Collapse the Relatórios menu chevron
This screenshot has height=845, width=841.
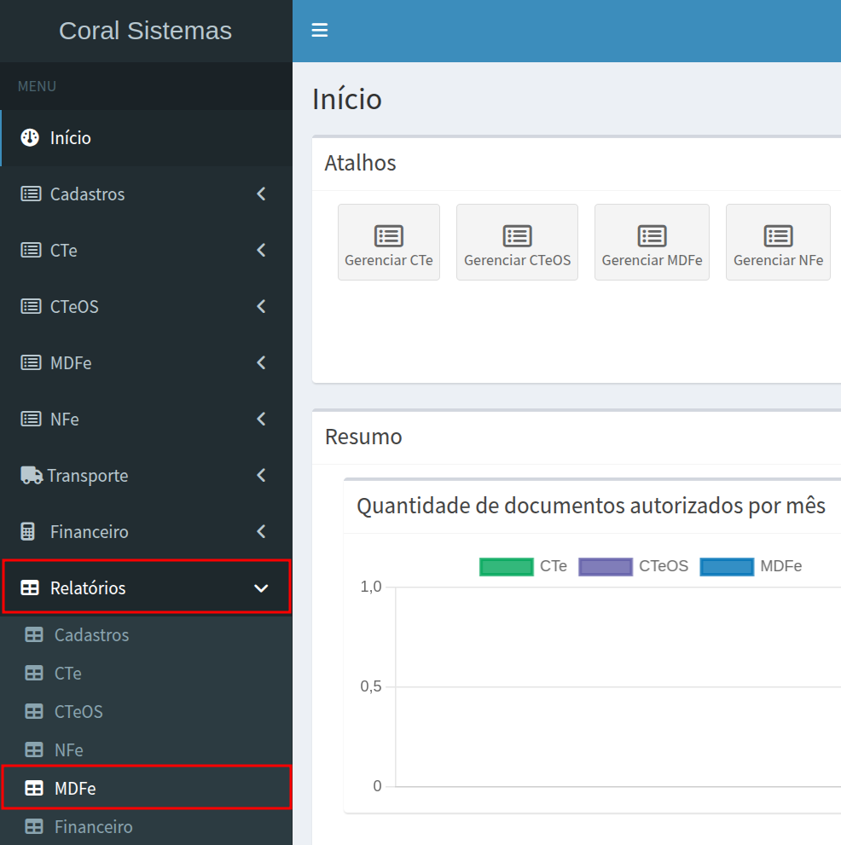click(261, 587)
